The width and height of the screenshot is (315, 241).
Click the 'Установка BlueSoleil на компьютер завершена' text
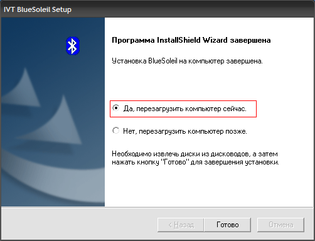point(187,61)
